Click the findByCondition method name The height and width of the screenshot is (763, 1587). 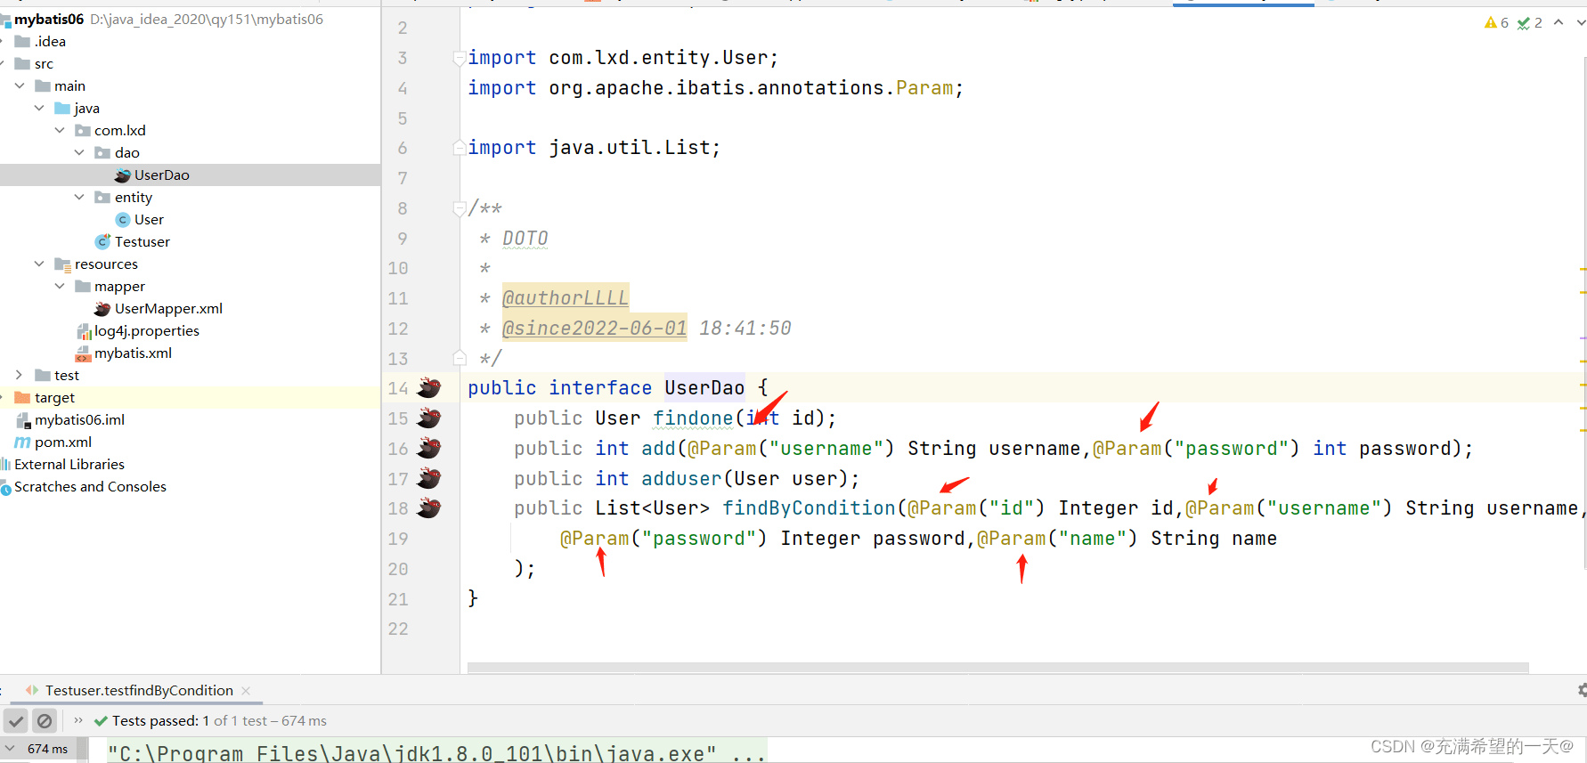pyautogui.click(x=809, y=507)
